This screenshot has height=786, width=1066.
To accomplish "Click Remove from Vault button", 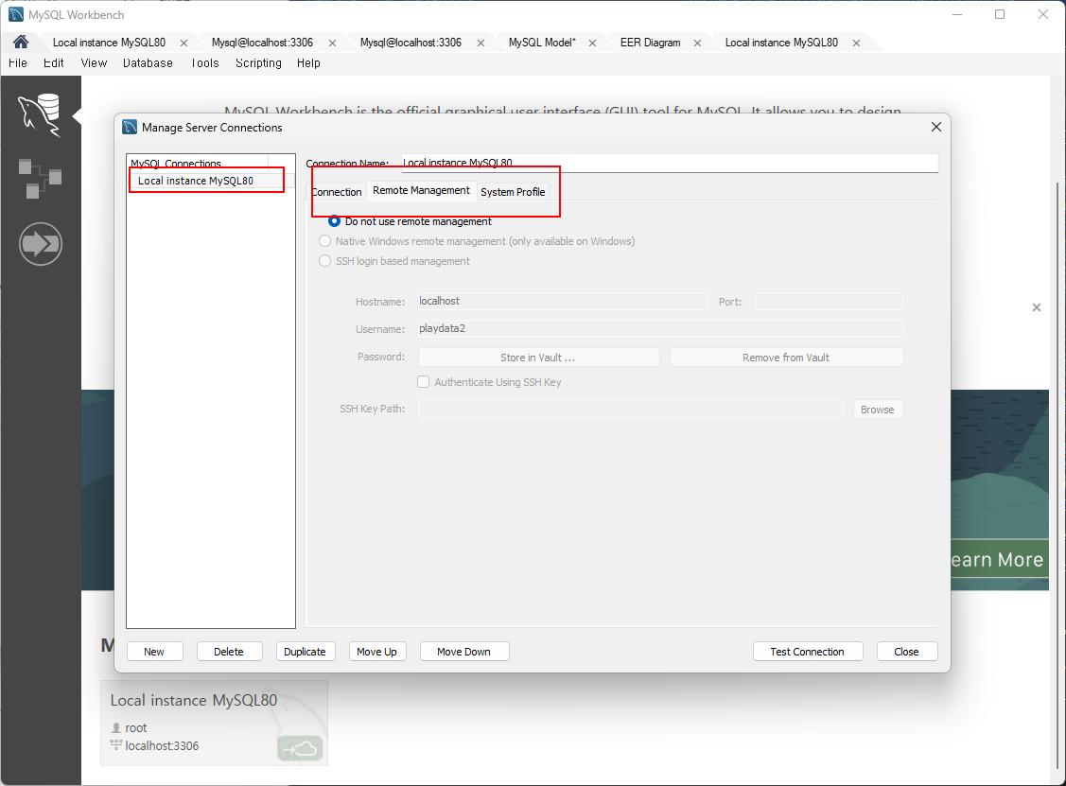I will [x=786, y=357].
